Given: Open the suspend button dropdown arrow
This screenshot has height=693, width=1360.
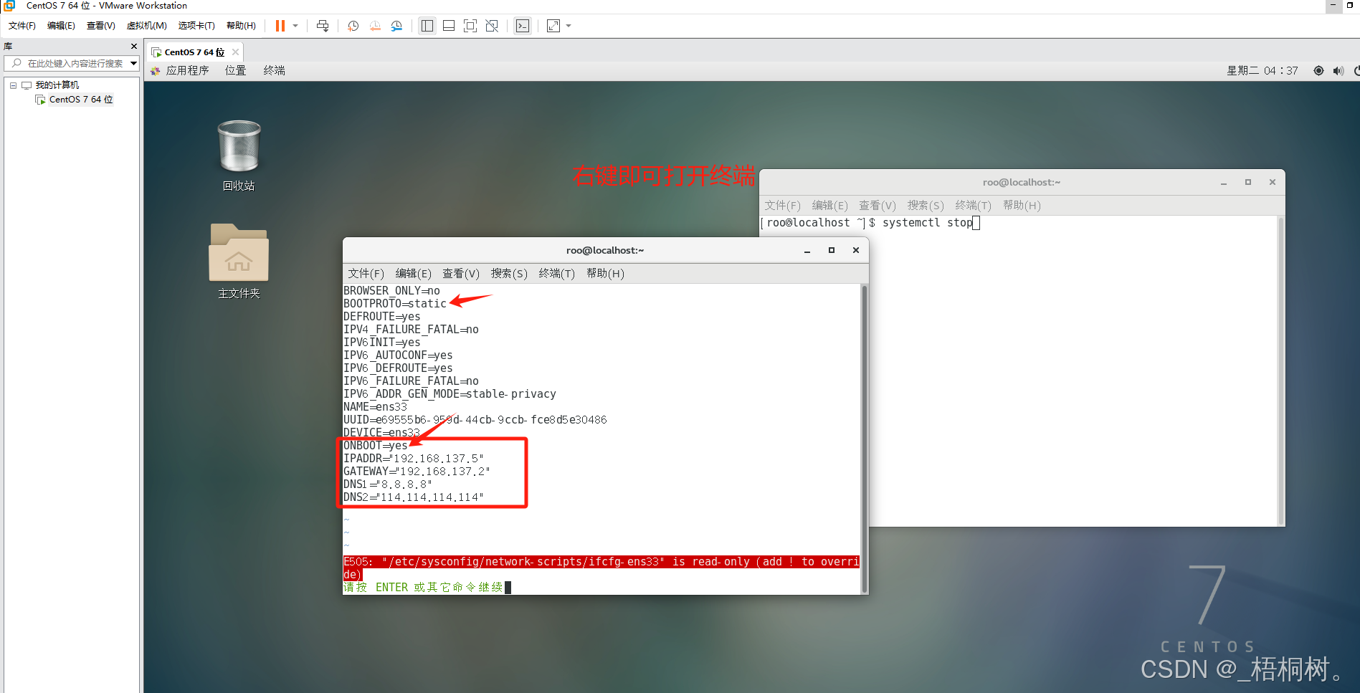Looking at the screenshot, I should click(x=296, y=26).
